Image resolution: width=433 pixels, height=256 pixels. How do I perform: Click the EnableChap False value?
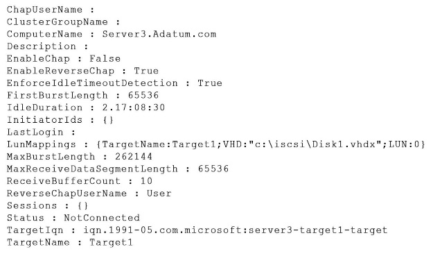click(105, 58)
